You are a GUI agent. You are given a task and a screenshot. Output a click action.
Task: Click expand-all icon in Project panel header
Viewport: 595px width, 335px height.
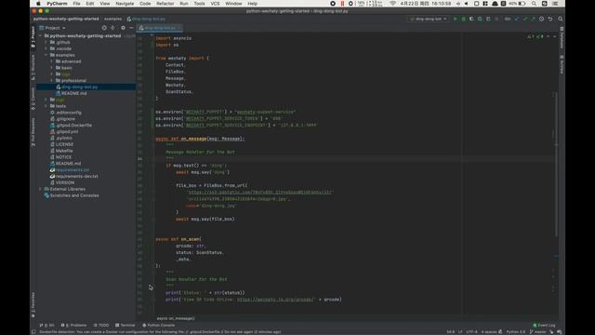click(112, 28)
